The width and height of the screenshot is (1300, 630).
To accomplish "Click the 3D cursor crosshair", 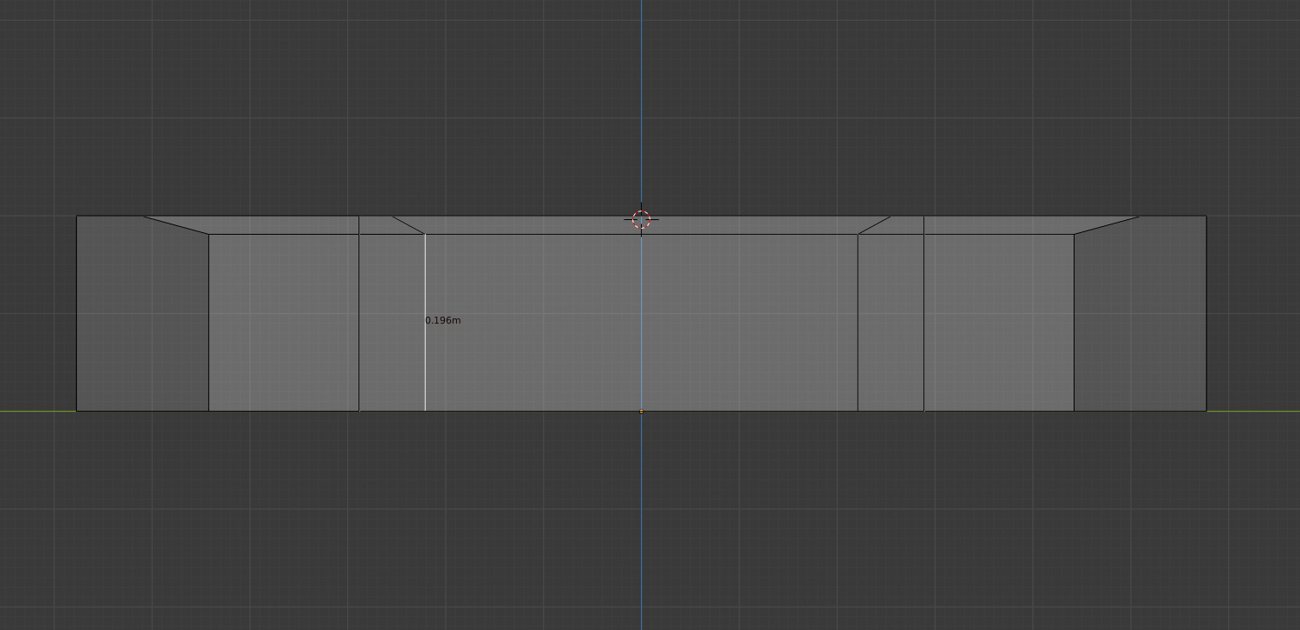I will (641, 219).
